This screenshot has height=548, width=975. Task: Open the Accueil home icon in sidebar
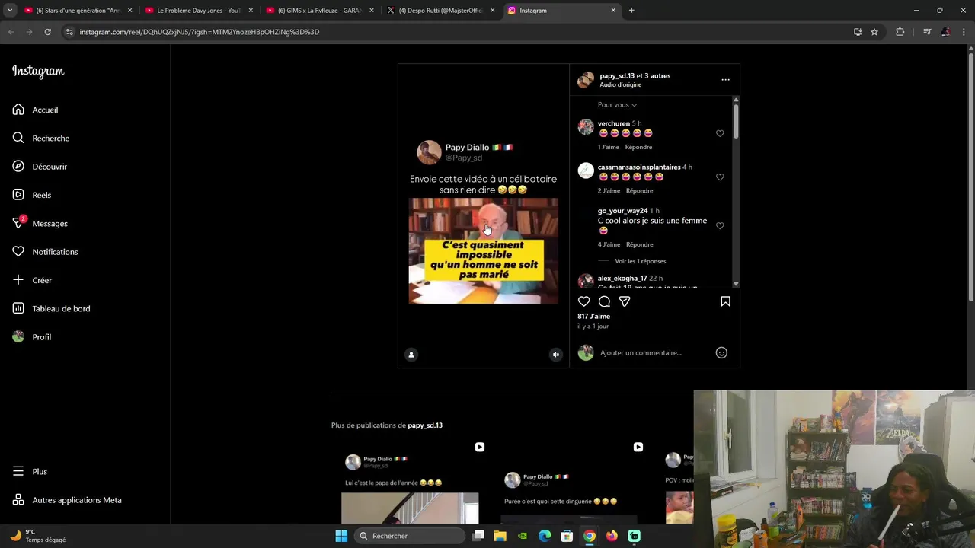pos(18,110)
